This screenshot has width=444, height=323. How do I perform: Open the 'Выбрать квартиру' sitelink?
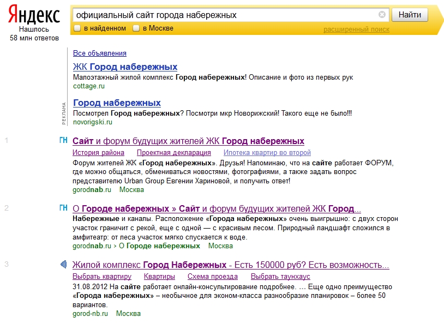[102, 276]
